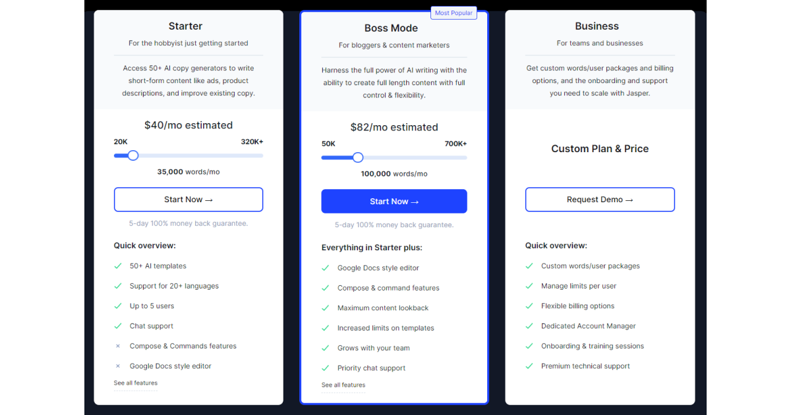This screenshot has width=791, height=415.
Task: Click the Boss Mode words slider handle
Action: coord(358,157)
